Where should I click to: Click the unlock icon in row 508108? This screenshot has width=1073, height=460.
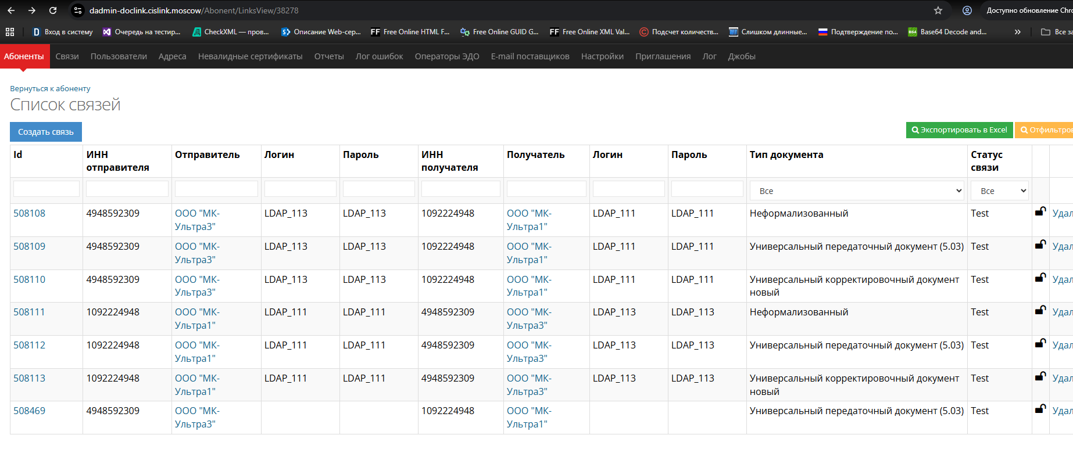(1040, 212)
